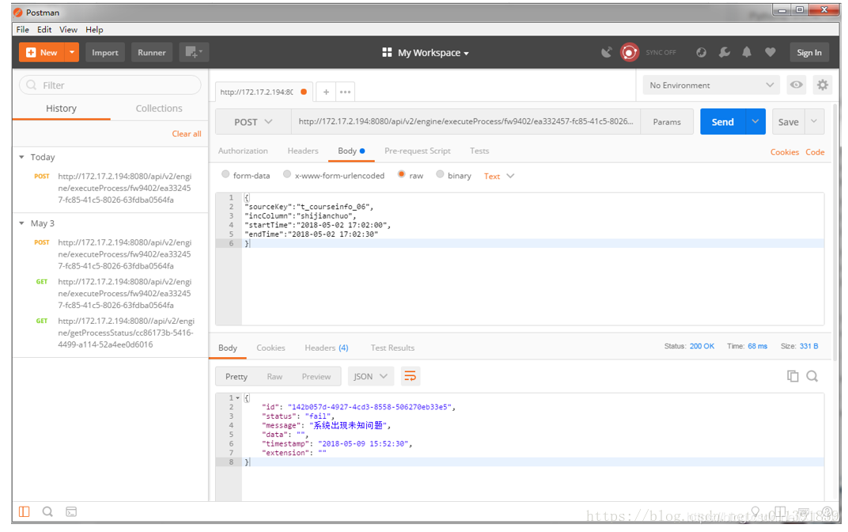Viewport: 848px width, 532px height.
Task: Open the notifications bell icon
Action: [746, 52]
